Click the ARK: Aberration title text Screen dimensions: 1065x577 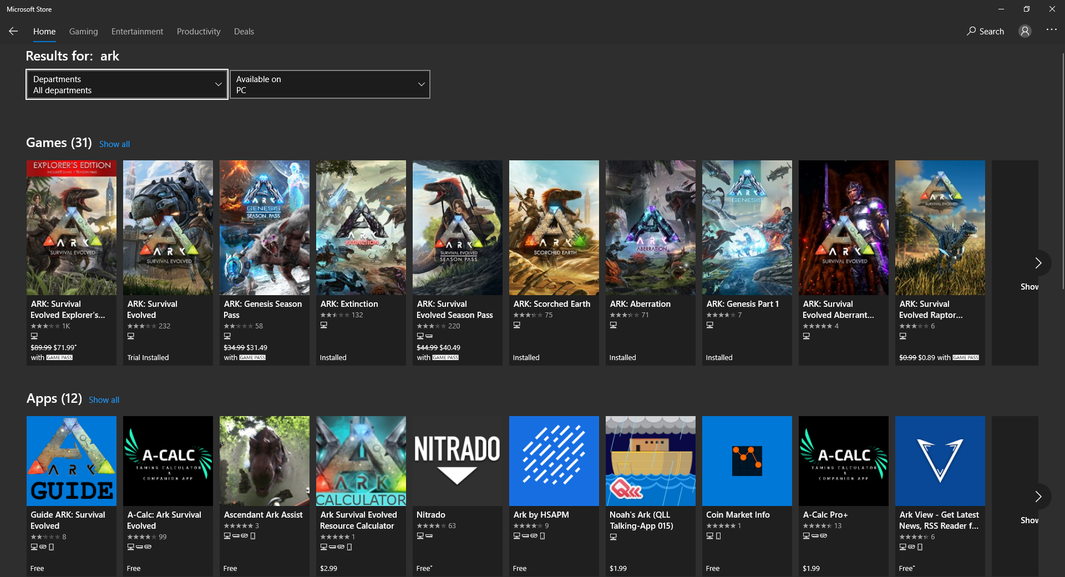pos(640,304)
